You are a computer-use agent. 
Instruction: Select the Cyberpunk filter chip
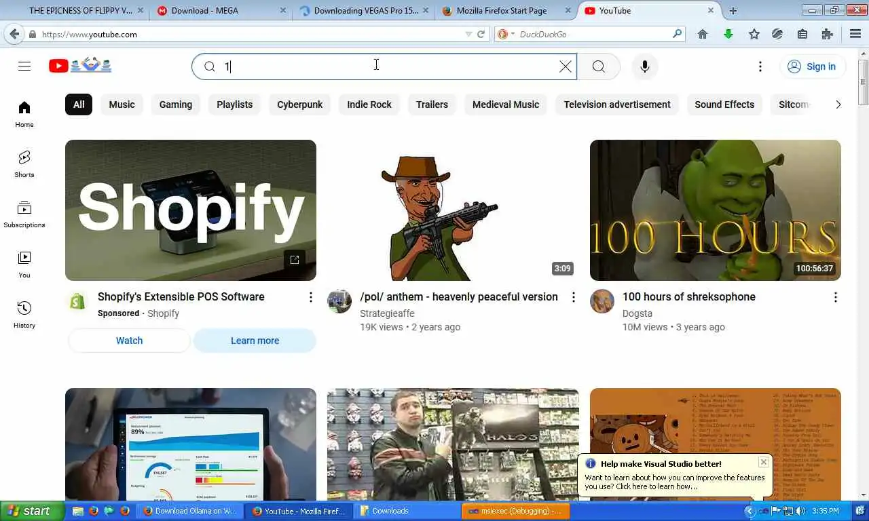pyautogui.click(x=299, y=104)
